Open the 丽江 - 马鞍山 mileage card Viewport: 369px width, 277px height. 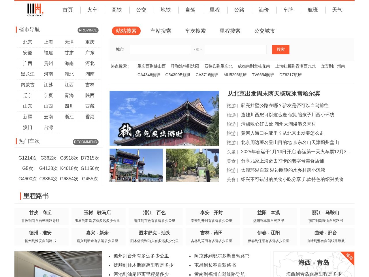pyautogui.click(x=325, y=216)
